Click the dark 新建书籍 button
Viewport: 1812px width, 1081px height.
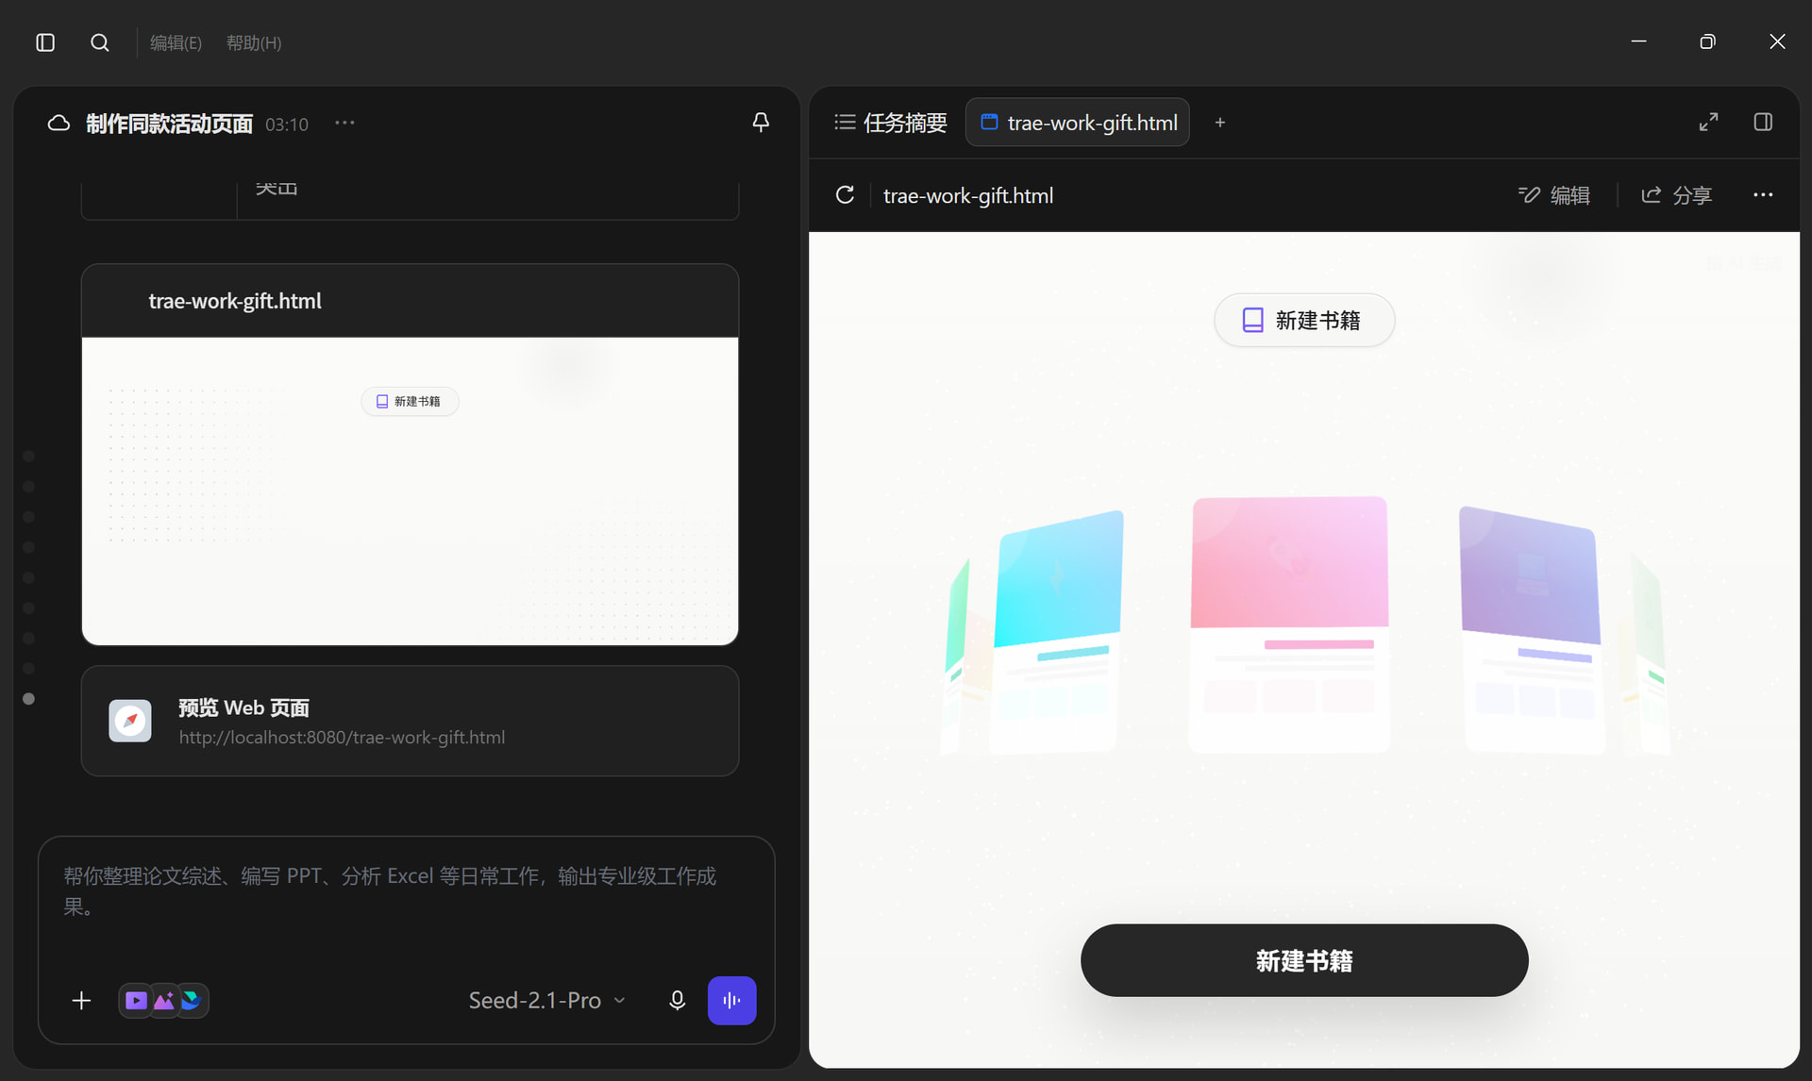point(1304,960)
